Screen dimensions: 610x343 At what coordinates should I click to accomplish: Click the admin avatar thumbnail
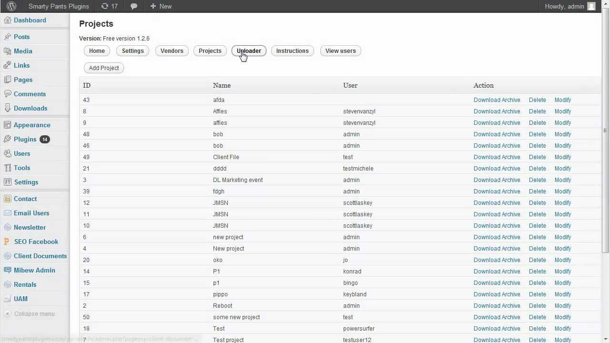[591, 6]
